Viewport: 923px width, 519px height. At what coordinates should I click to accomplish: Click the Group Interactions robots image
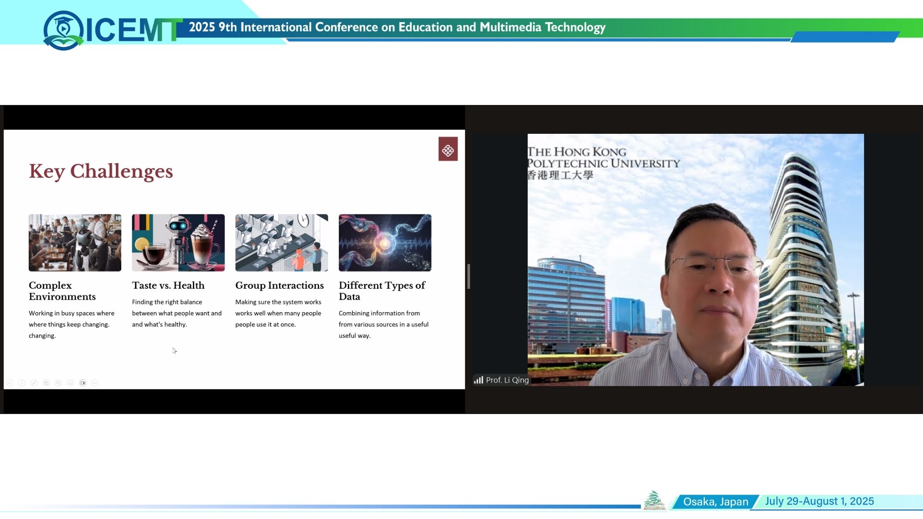point(281,243)
